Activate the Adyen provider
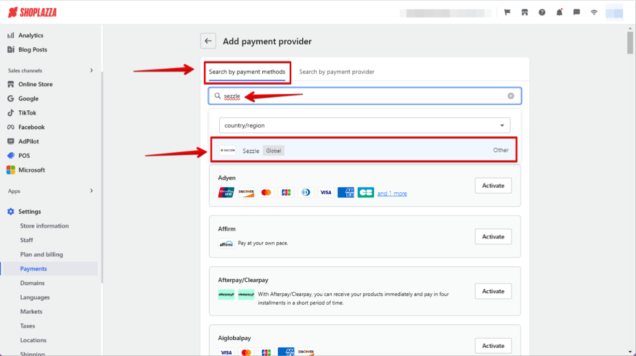The height and width of the screenshot is (356, 636). (493, 186)
